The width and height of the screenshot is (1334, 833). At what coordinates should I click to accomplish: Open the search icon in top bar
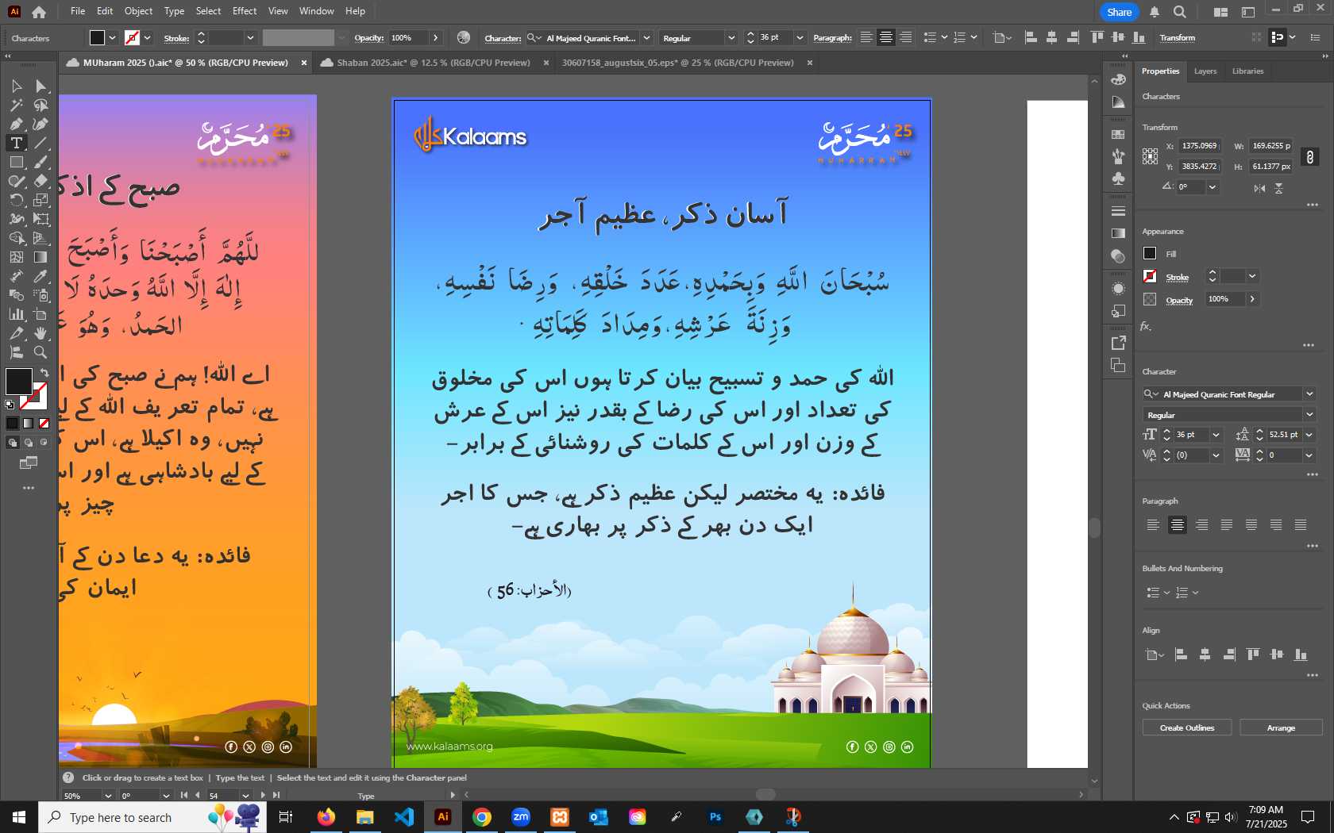pyautogui.click(x=1180, y=12)
